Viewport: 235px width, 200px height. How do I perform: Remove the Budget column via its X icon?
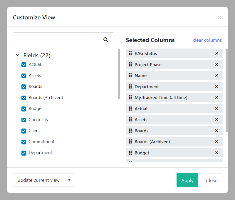coord(216,153)
